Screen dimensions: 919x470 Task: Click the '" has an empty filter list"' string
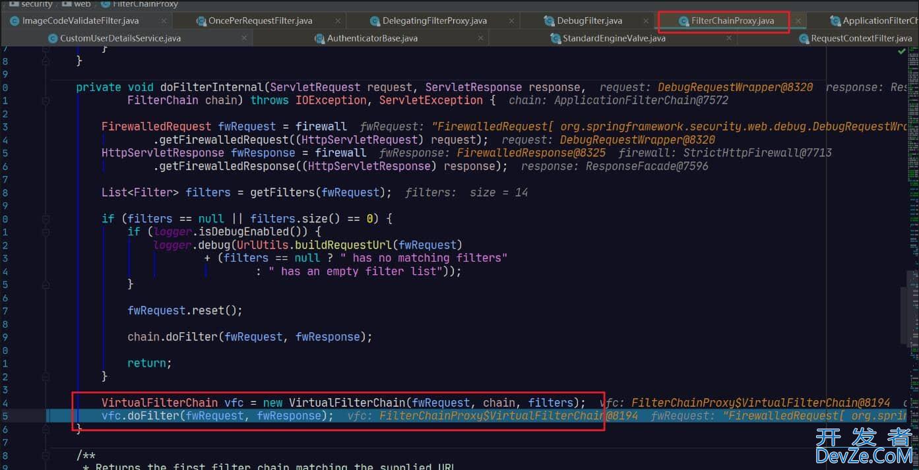356,272
